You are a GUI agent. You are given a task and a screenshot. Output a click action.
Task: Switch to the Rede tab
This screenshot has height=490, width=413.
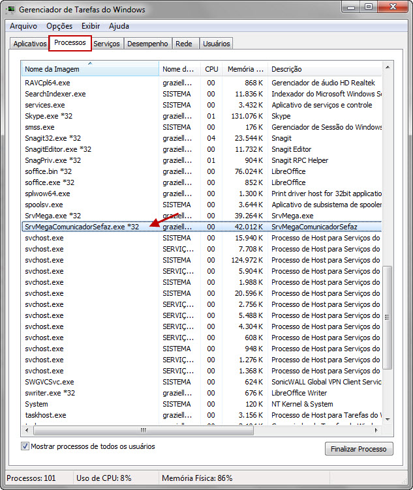click(184, 44)
